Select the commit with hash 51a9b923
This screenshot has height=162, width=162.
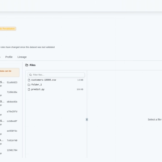tap(12, 82)
